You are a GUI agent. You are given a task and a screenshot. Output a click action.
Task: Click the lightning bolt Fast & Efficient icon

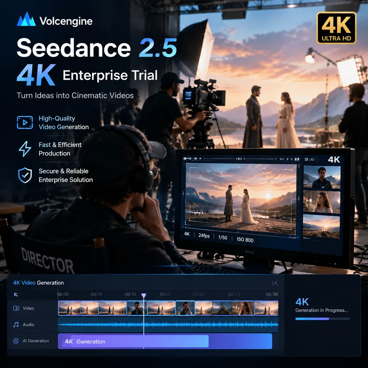(25, 149)
